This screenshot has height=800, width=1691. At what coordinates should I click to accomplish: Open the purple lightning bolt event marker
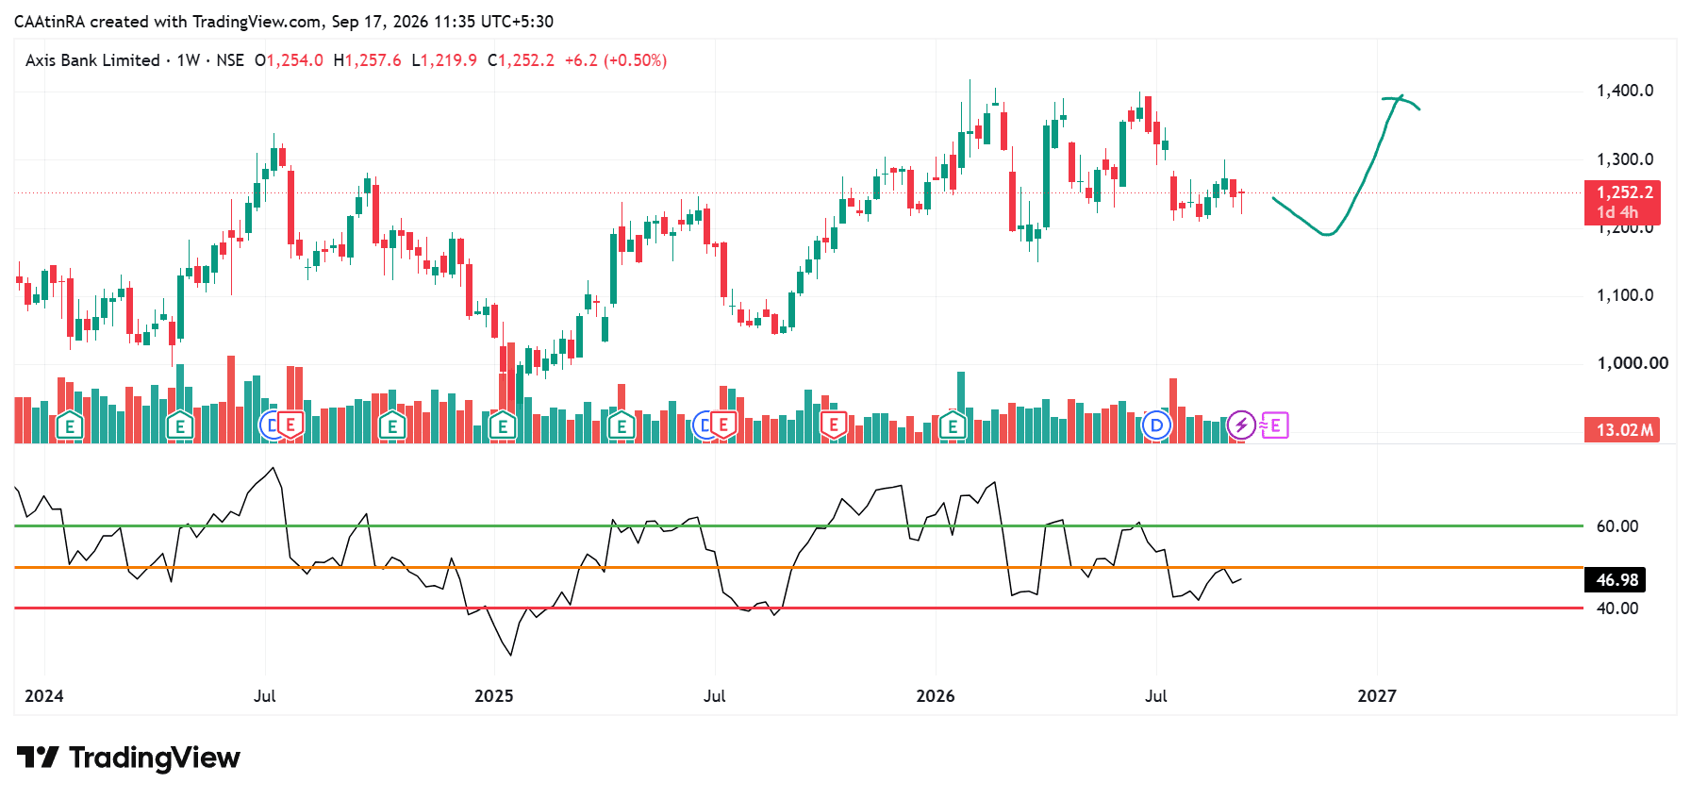(1241, 425)
